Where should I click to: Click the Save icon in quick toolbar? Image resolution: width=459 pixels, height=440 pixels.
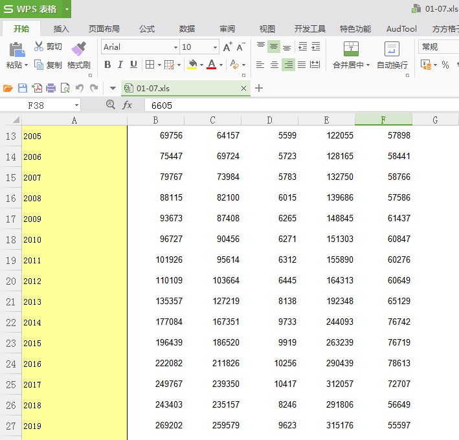click(x=23, y=88)
